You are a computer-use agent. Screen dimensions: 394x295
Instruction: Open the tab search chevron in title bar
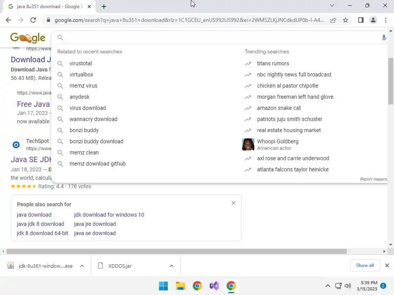332,5
